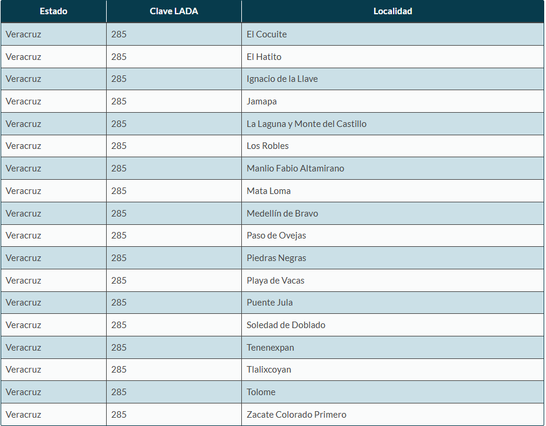Click the Tolome locality cell

(393, 392)
